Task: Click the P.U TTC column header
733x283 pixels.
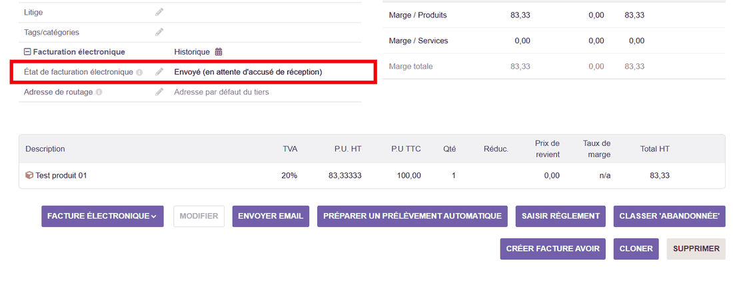Action: pyautogui.click(x=406, y=149)
